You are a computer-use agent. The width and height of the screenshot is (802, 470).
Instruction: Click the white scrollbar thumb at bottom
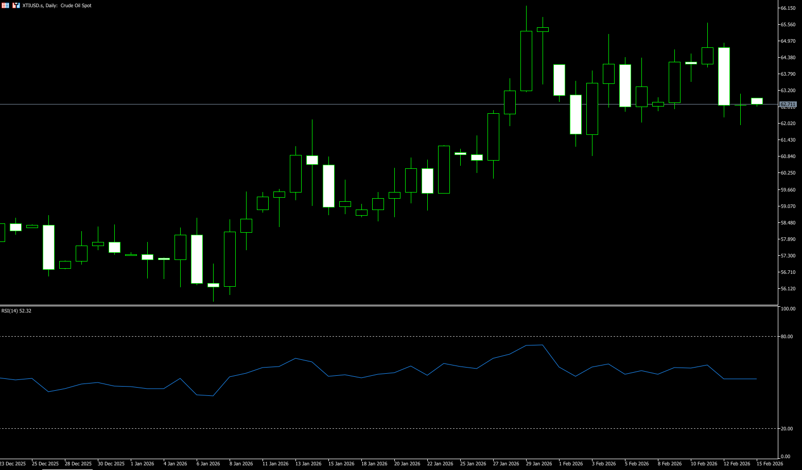point(67,469)
